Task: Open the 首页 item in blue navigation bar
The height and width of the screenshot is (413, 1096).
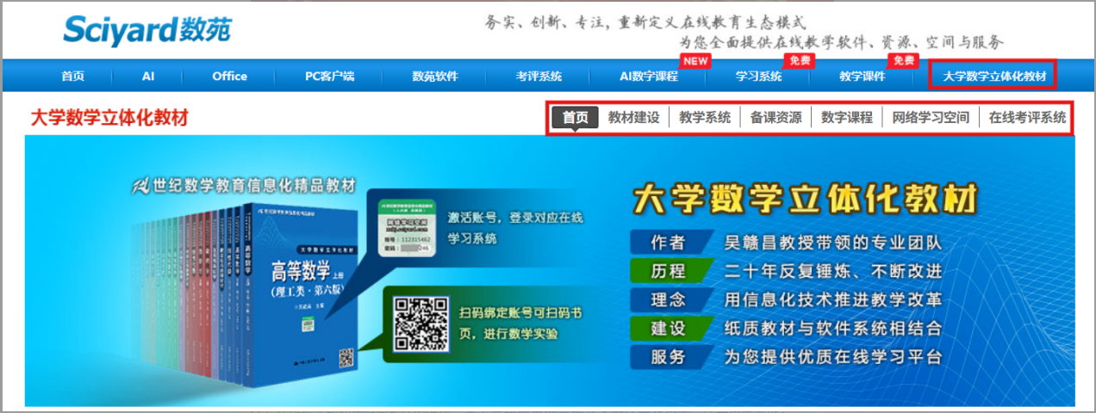Action: pyautogui.click(x=73, y=76)
